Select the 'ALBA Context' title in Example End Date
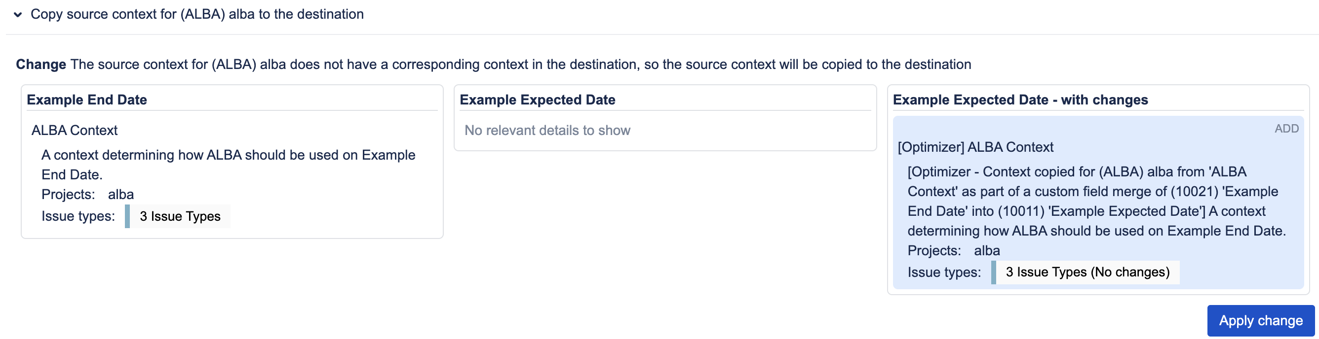The width and height of the screenshot is (1319, 339). pos(74,131)
